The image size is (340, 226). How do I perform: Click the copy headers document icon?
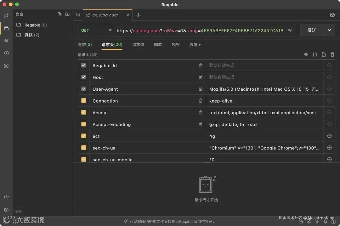[x=324, y=55]
